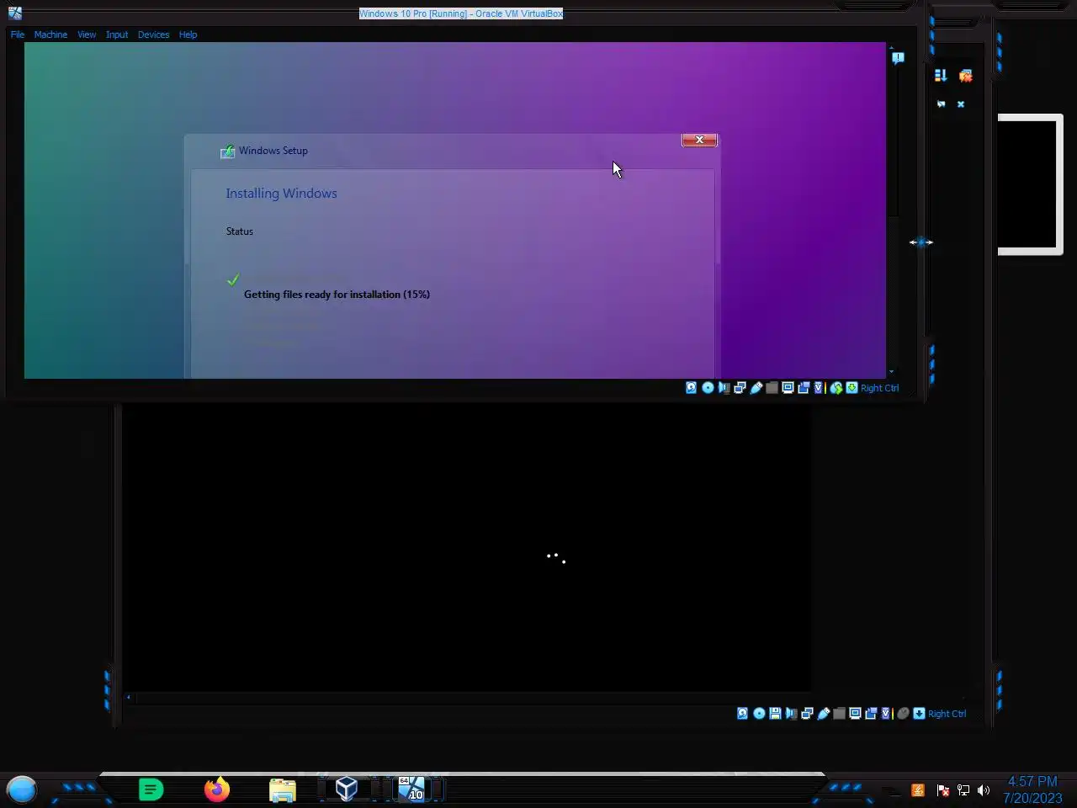Click optical disc indicator in rear VM status bar
1077x808 pixels.
(x=759, y=714)
